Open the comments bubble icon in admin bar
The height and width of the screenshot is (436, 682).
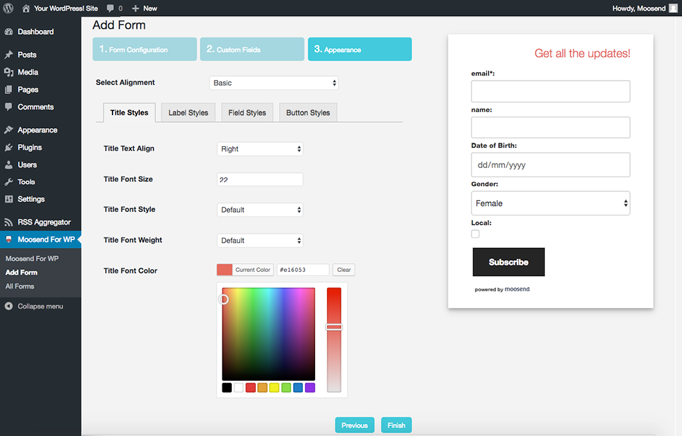click(111, 8)
